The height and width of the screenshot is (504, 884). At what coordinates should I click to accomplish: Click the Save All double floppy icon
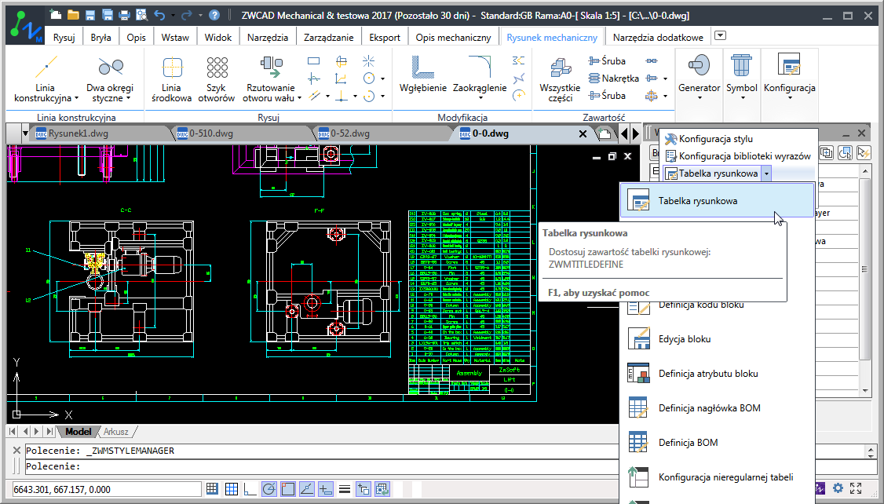(x=107, y=15)
